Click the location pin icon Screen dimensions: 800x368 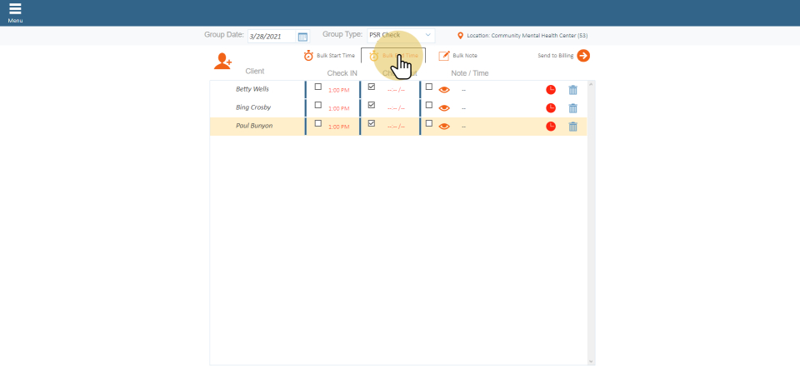460,36
